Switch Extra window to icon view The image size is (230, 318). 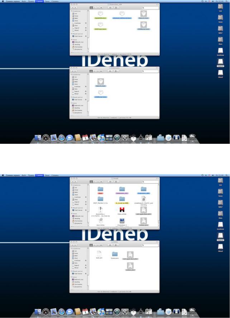(x=91, y=245)
